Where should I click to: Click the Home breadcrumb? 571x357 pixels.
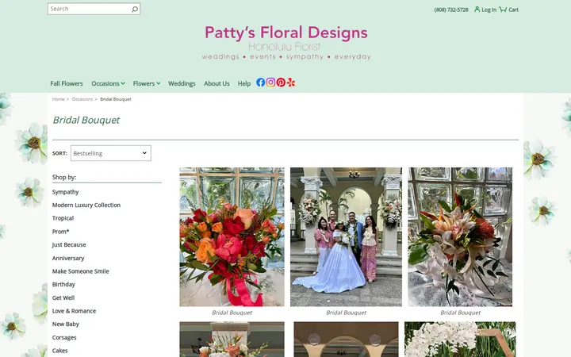pyautogui.click(x=58, y=99)
